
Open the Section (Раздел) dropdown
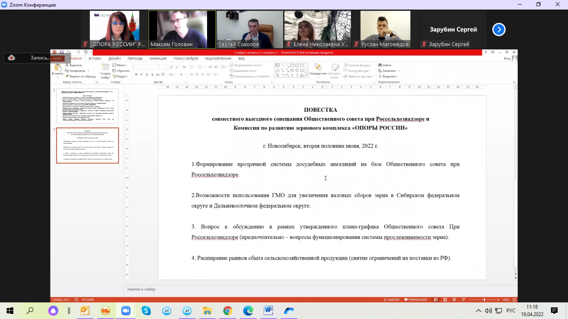click(x=120, y=76)
